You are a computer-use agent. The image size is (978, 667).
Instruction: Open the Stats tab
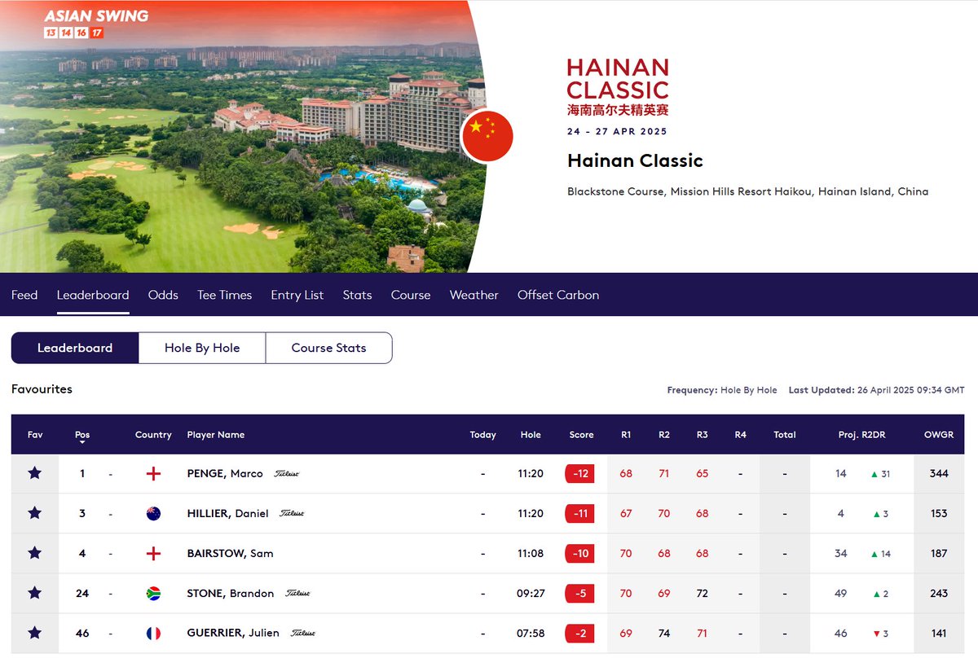pyautogui.click(x=357, y=295)
